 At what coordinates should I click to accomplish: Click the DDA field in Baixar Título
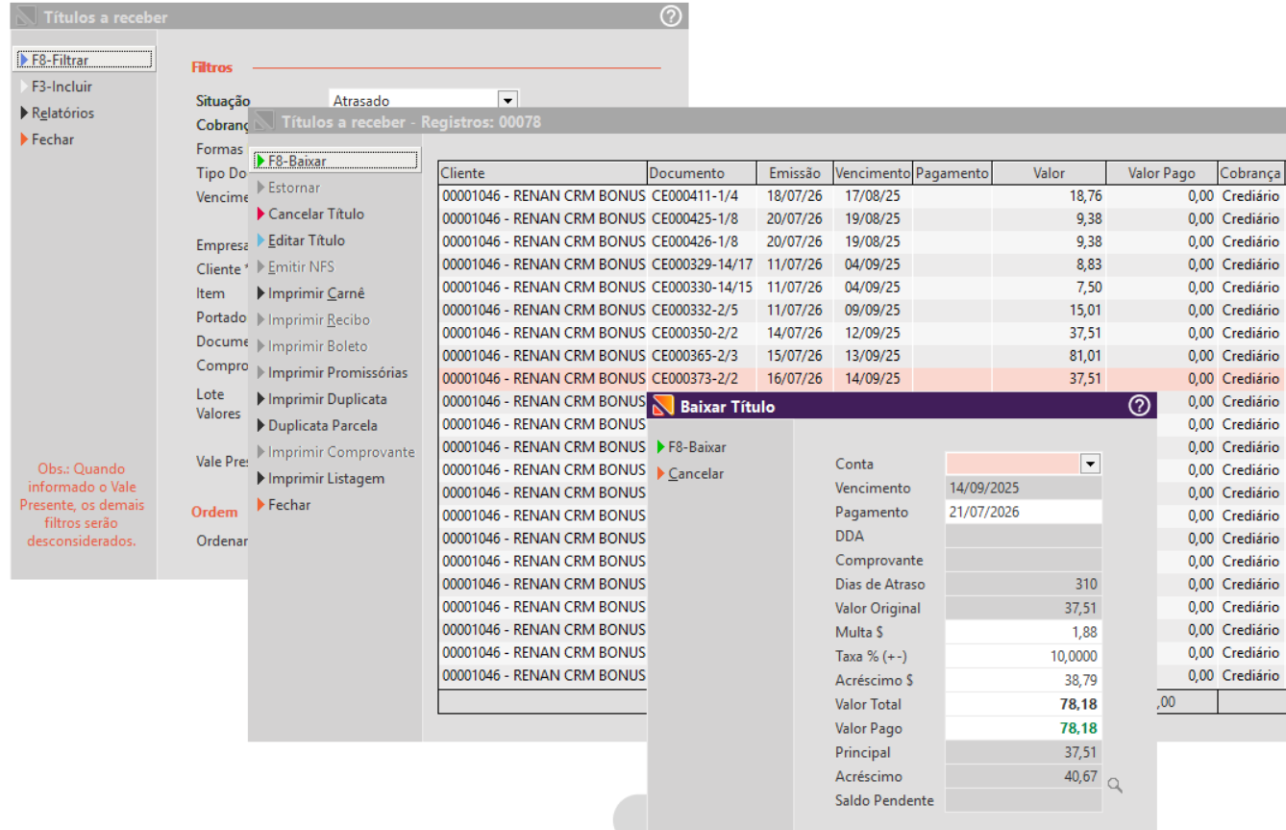tap(1024, 536)
